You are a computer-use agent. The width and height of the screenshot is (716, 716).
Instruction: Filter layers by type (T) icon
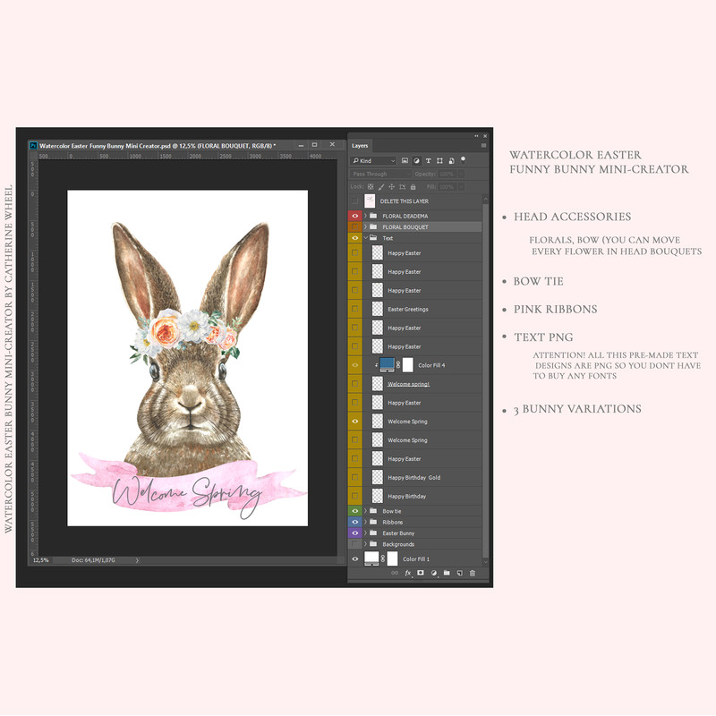429,160
